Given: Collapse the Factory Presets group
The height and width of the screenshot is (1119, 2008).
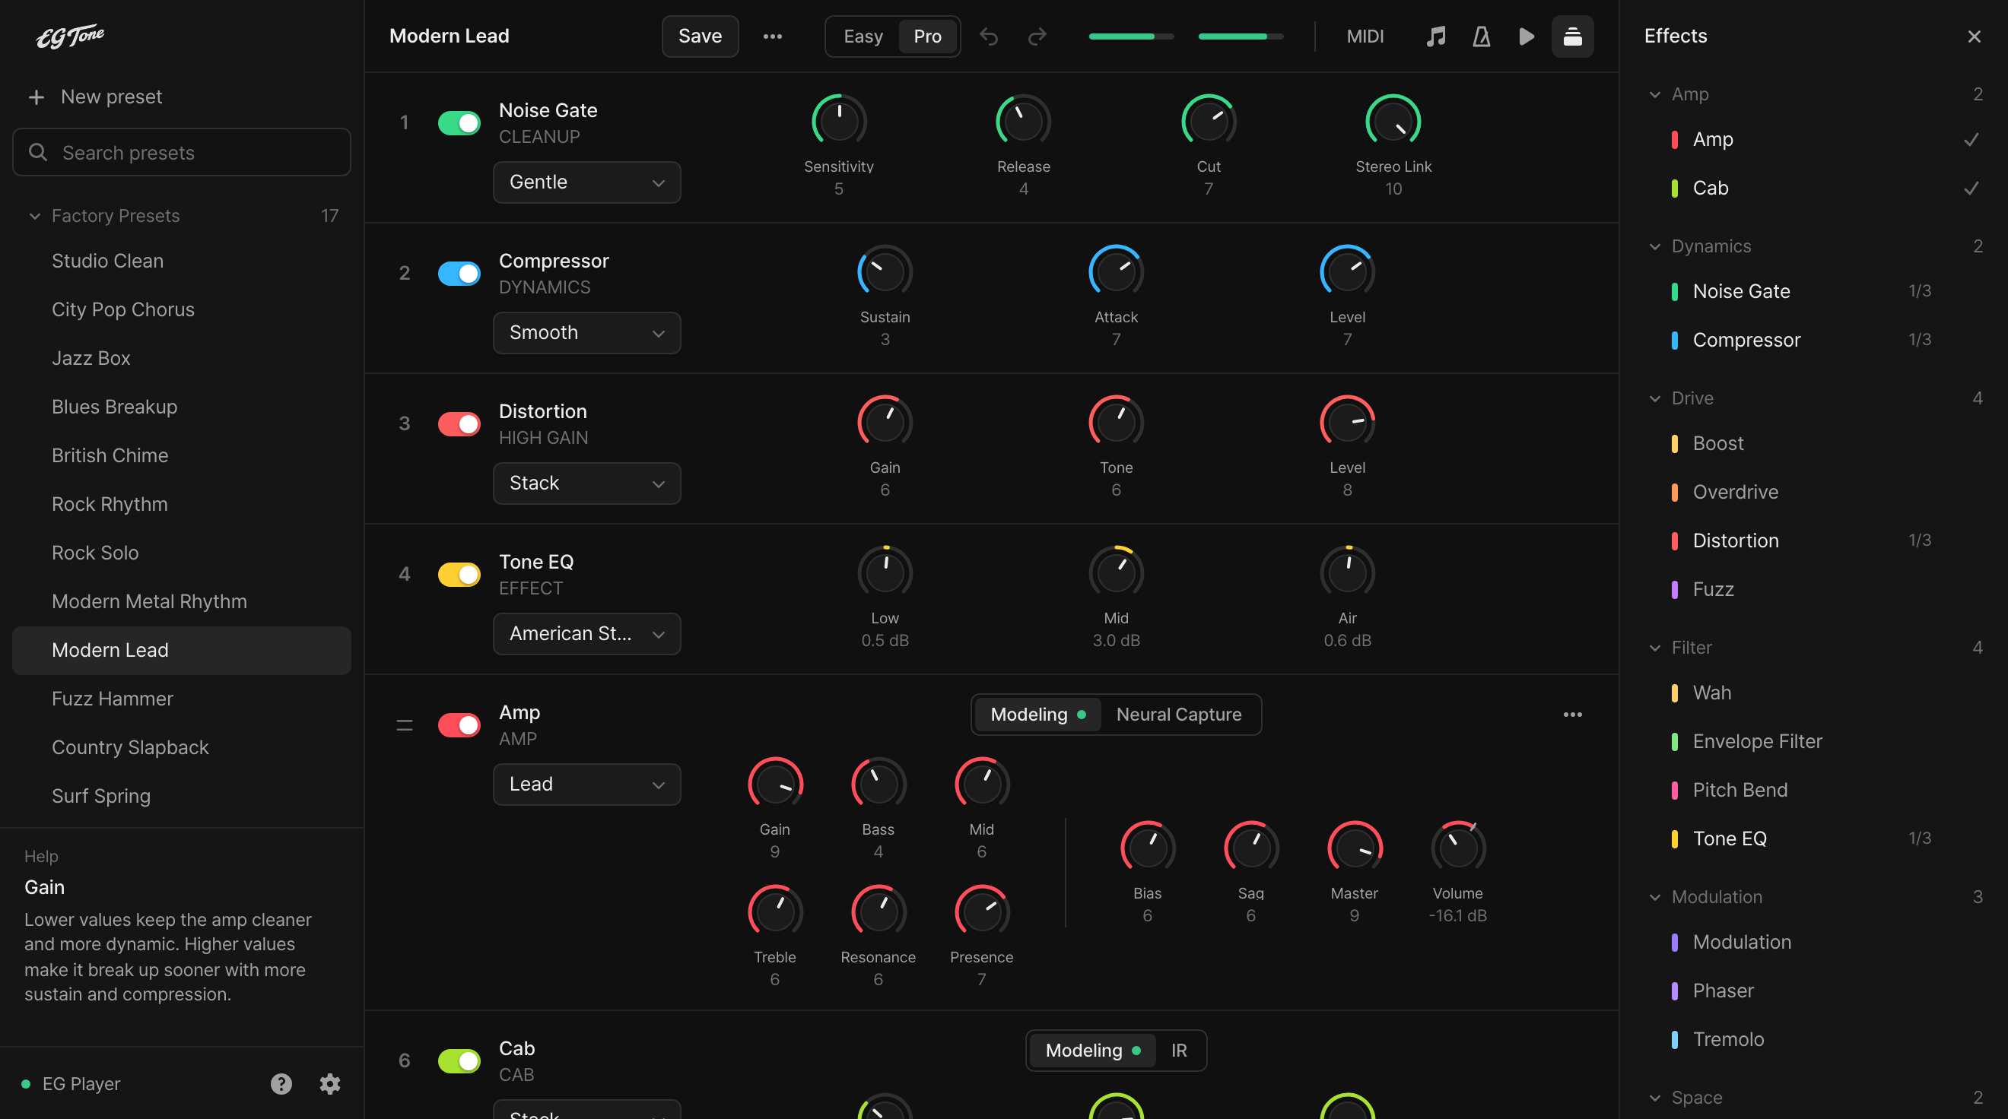Looking at the screenshot, I should point(182,216).
